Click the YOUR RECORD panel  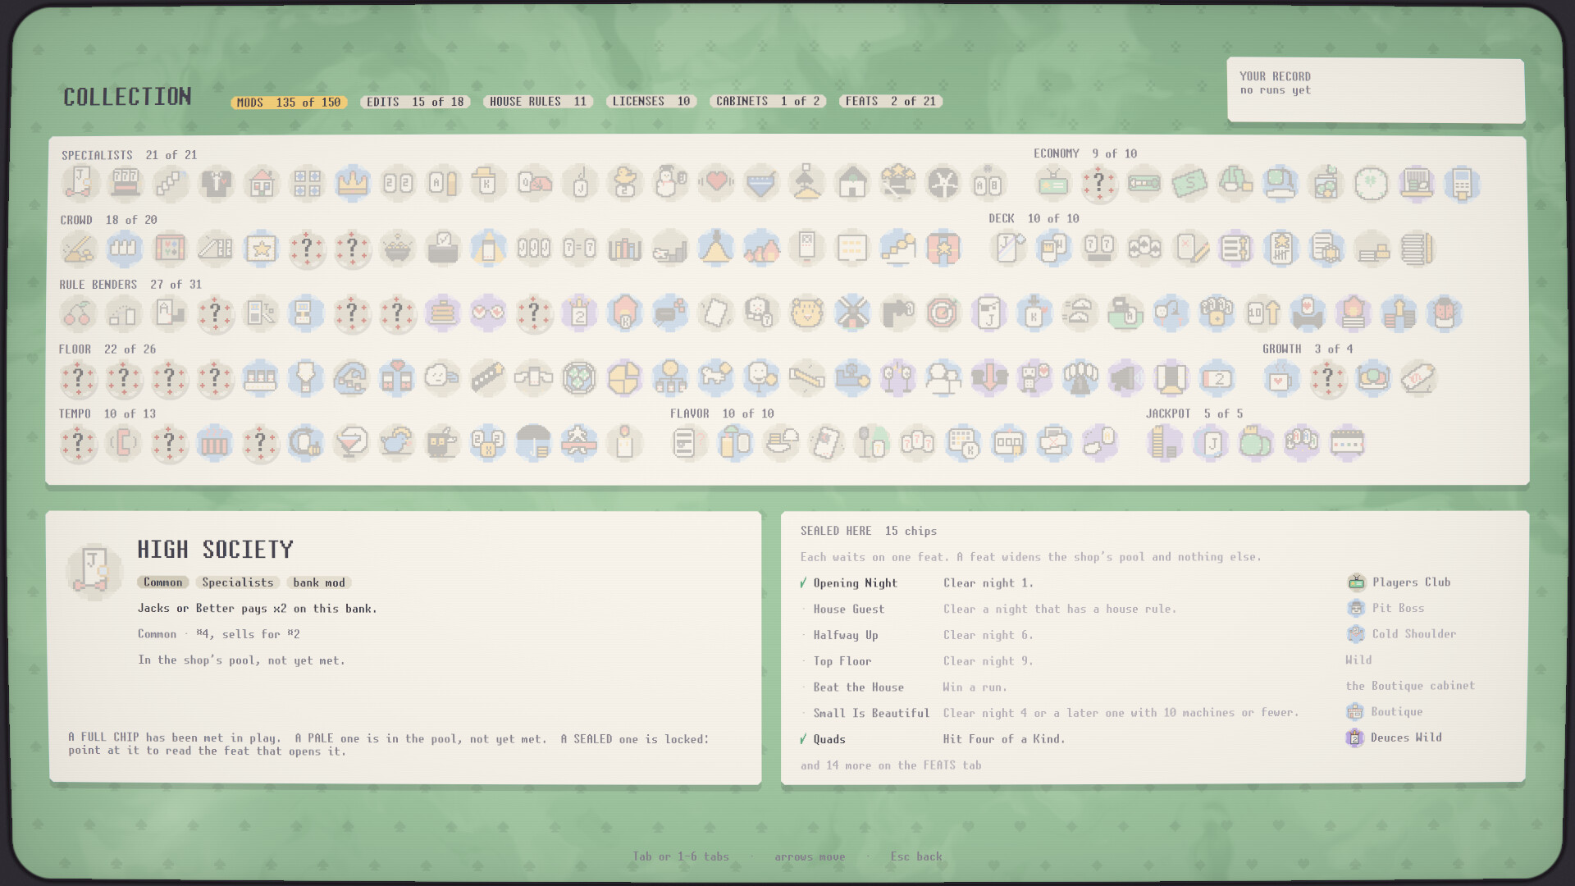coord(1376,90)
